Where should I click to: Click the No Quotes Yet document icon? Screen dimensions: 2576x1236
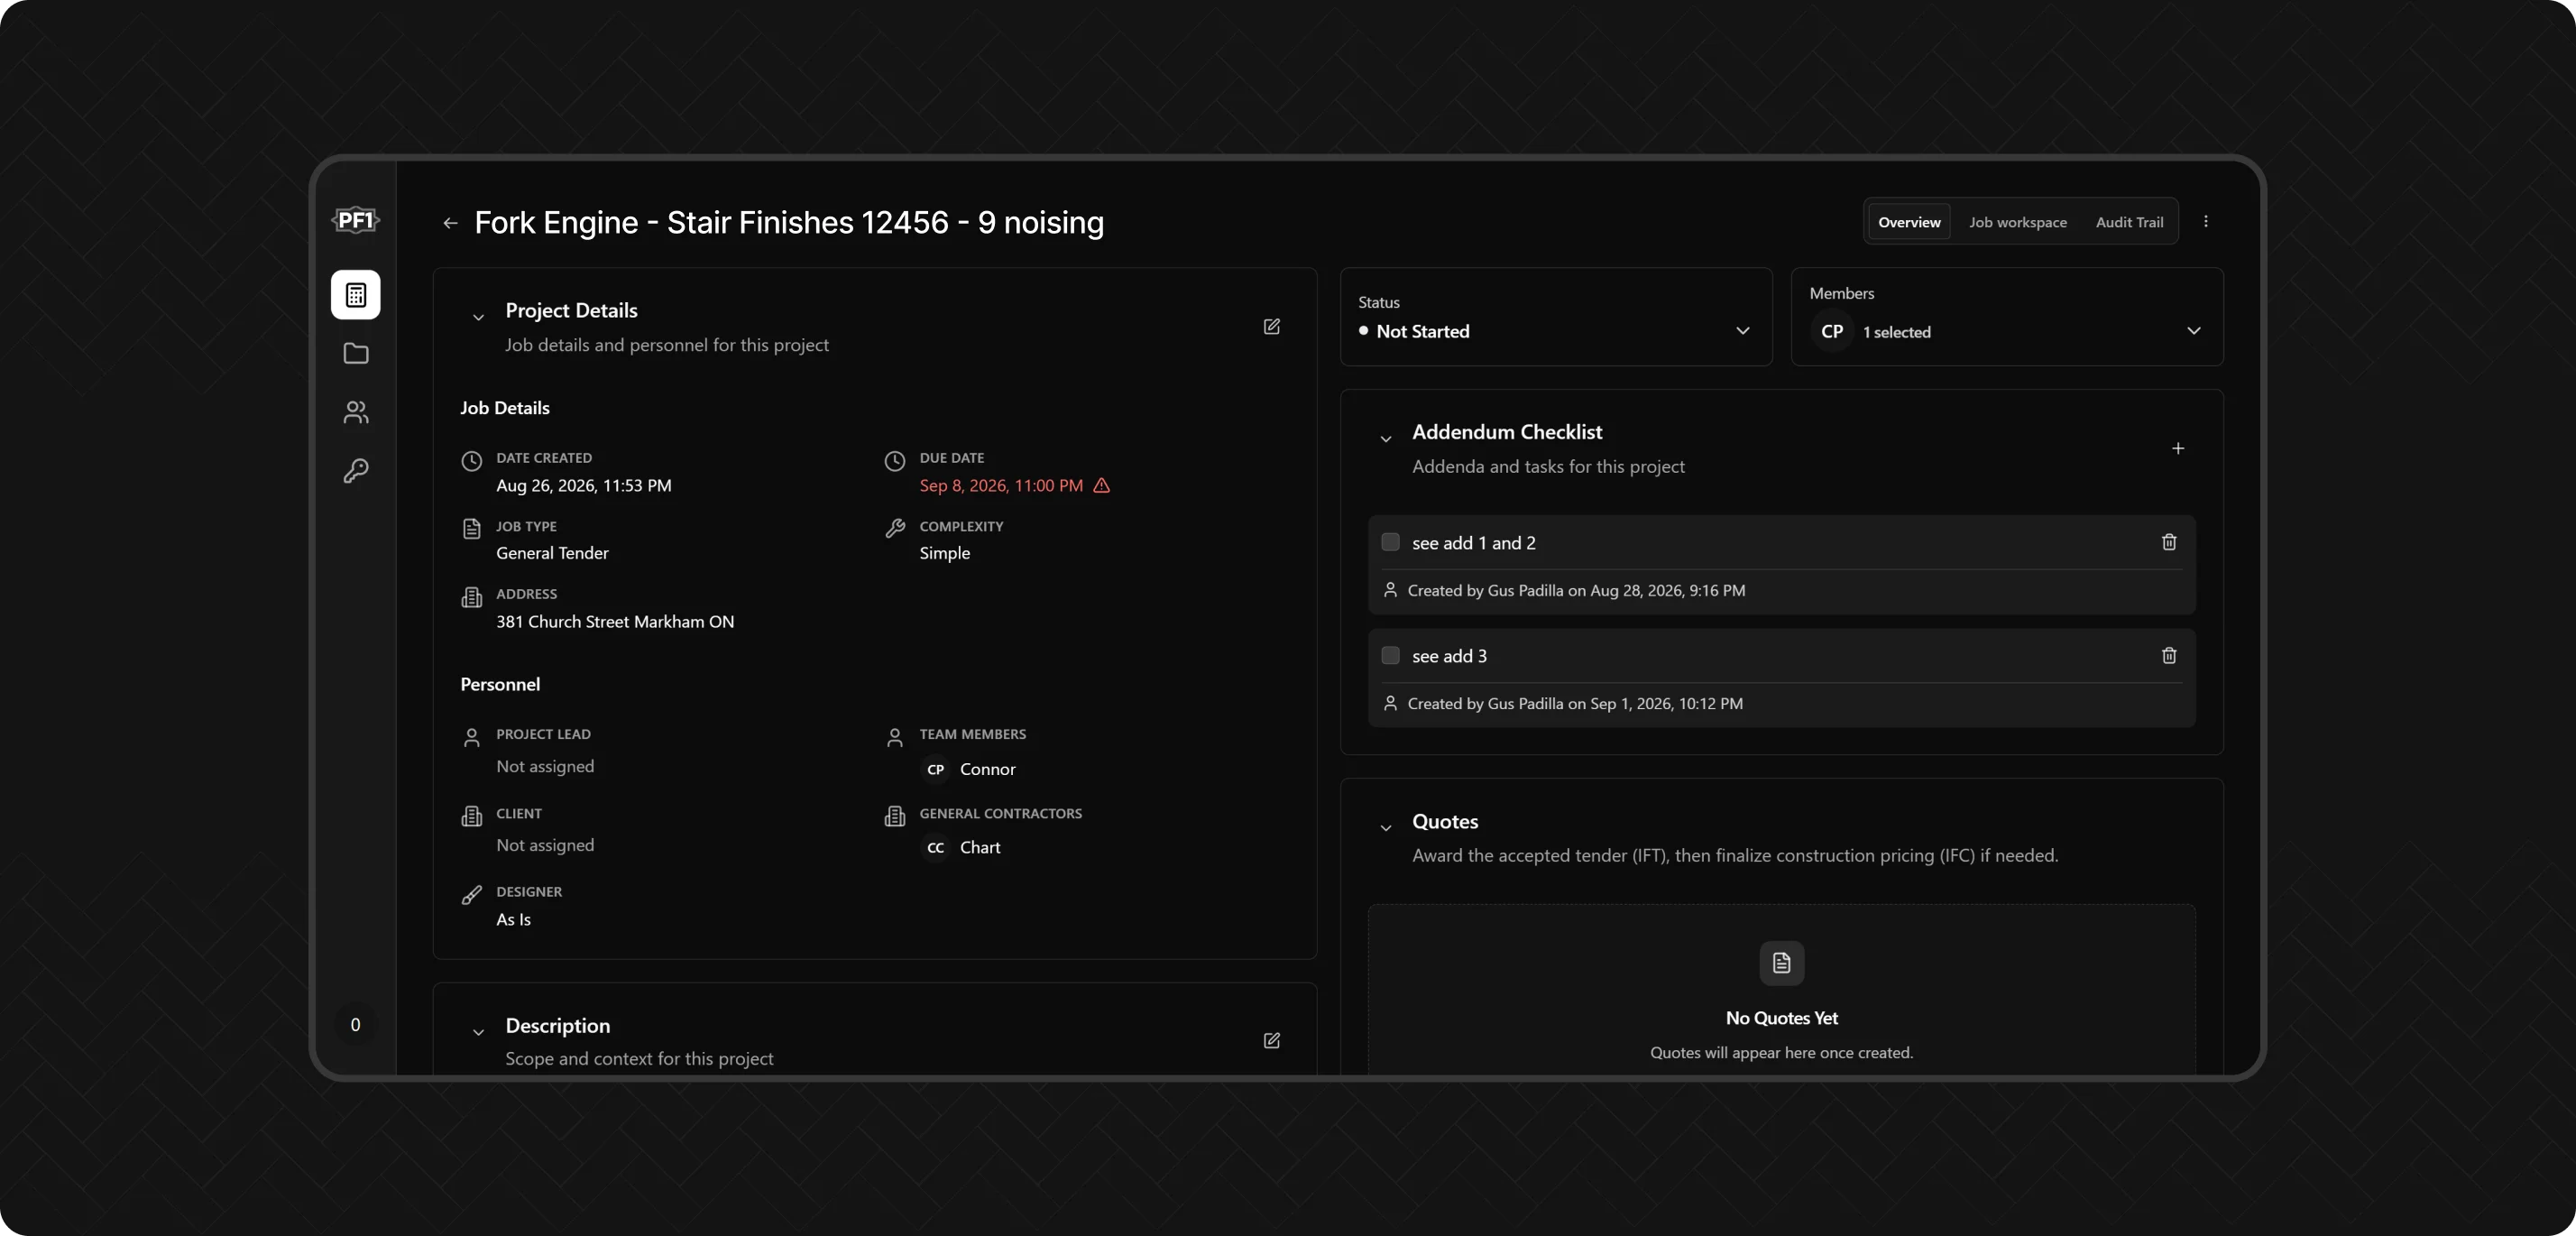(x=1781, y=963)
